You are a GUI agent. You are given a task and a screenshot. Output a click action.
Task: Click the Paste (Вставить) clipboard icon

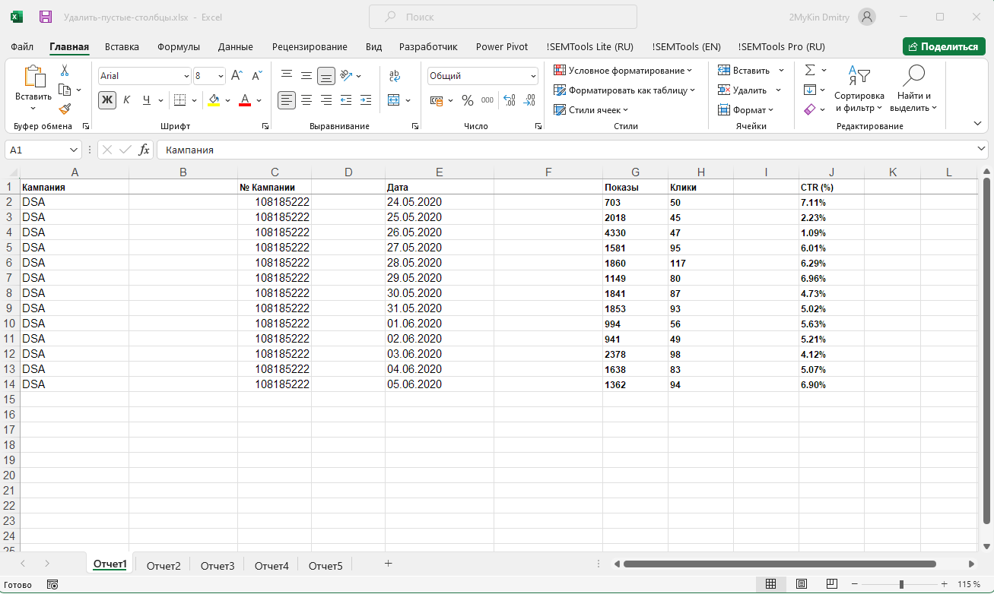(x=33, y=77)
